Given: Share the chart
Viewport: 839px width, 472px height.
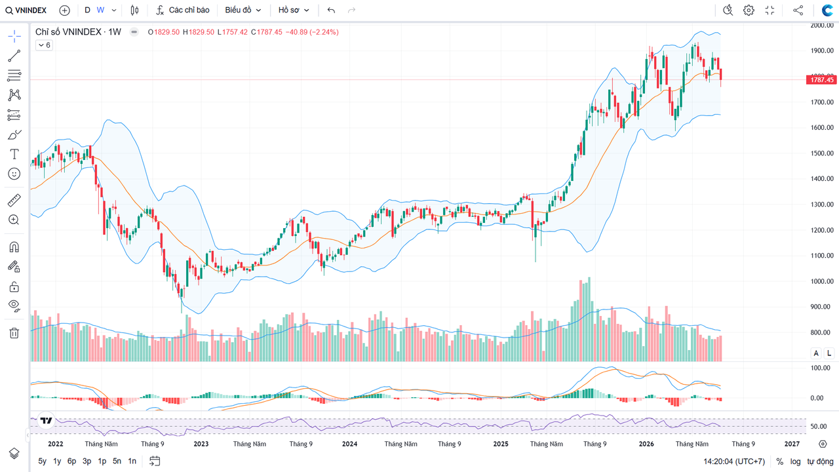Looking at the screenshot, I should tap(798, 10).
